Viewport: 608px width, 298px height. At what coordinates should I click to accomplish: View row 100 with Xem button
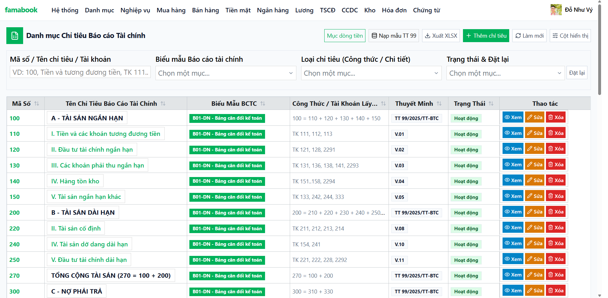513,117
